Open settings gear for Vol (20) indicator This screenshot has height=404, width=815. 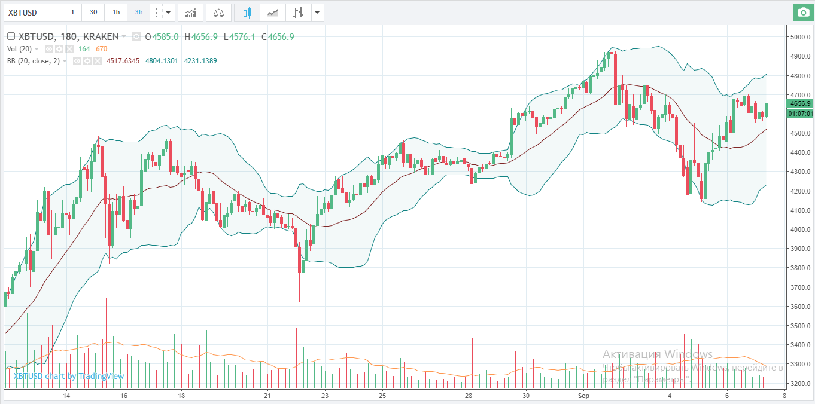pyautogui.click(x=59, y=49)
